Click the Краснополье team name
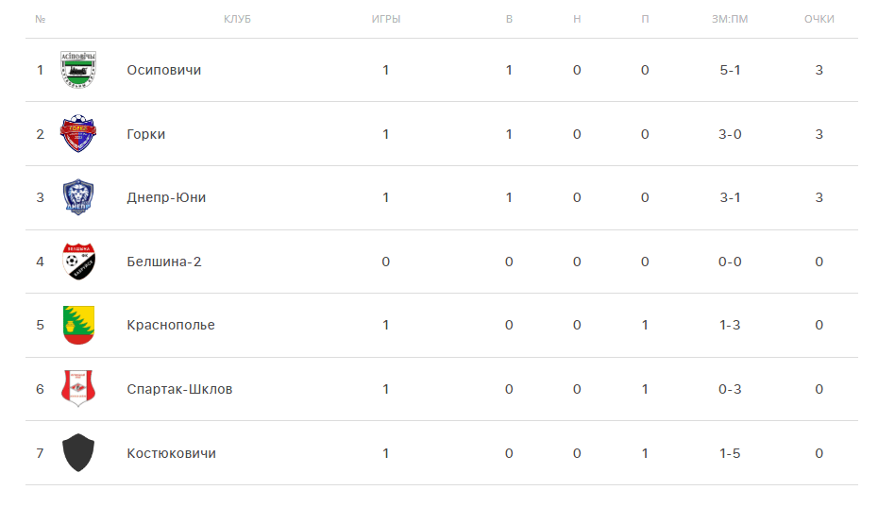Image resolution: width=895 pixels, height=507 pixels. (171, 325)
